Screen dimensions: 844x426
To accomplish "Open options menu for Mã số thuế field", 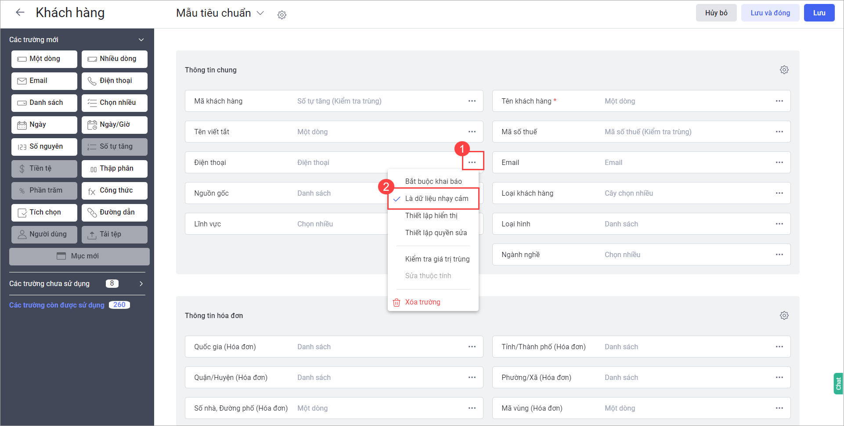I will point(779,132).
